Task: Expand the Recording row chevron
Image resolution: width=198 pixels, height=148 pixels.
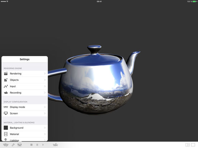Action: pos(45,93)
